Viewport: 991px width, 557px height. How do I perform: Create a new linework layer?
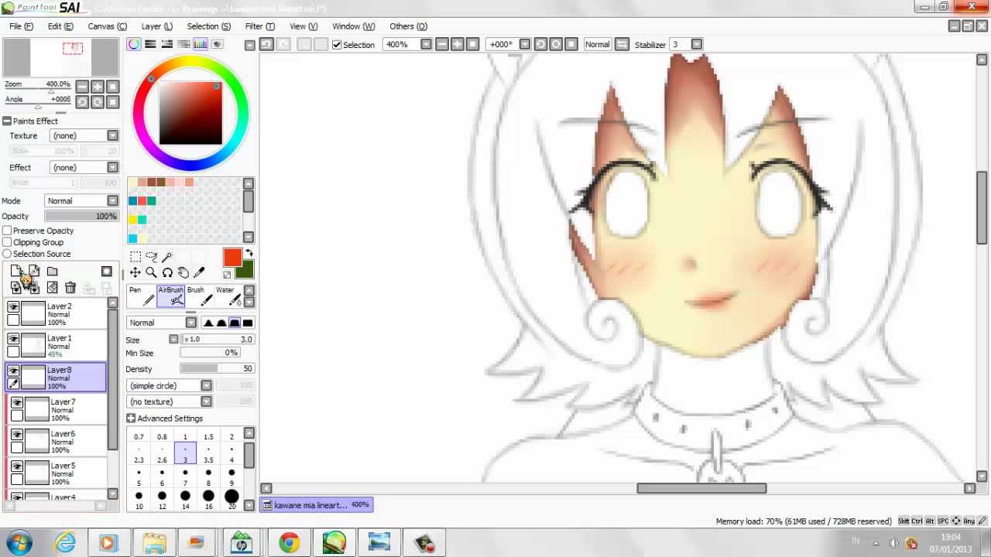coord(34,272)
